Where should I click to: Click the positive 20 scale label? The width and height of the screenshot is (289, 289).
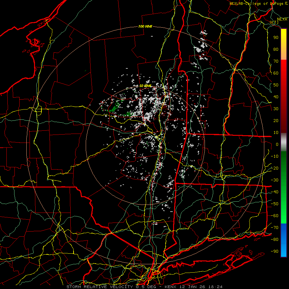(276, 121)
